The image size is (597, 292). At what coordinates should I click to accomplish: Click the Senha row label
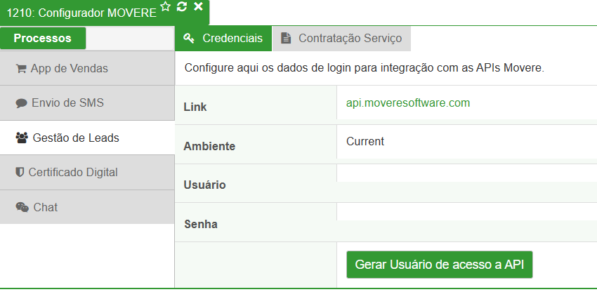[x=201, y=224]
